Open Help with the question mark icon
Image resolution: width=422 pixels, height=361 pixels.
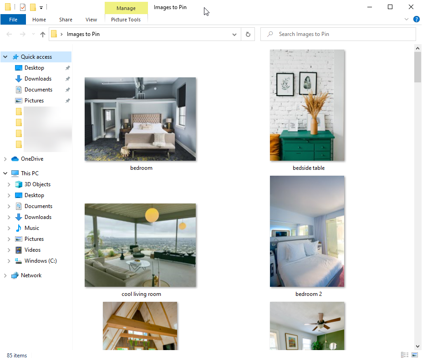[x=417, y=19]
